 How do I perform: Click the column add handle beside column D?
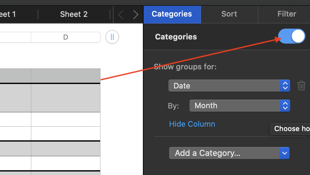(x=112, y=37)
